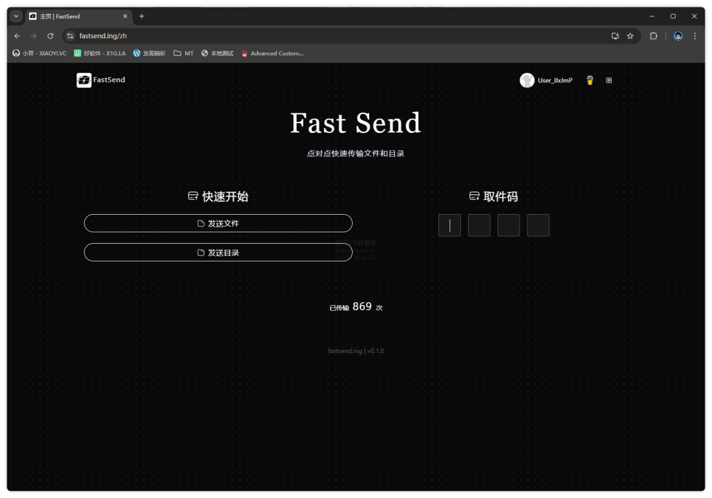
Task: Click the user avatar next to User_JJxJmP
Action: 527,80
